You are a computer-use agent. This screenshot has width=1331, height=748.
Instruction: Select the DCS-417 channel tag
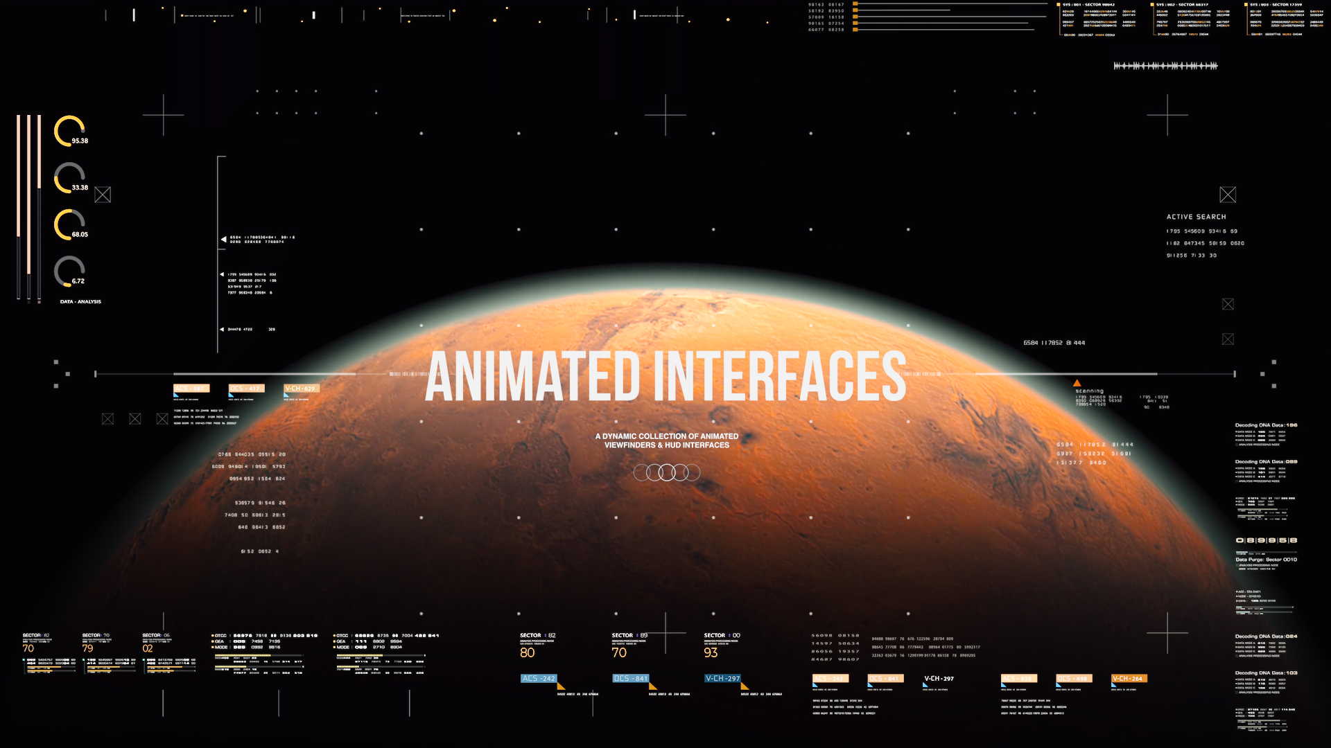[246, 388]
